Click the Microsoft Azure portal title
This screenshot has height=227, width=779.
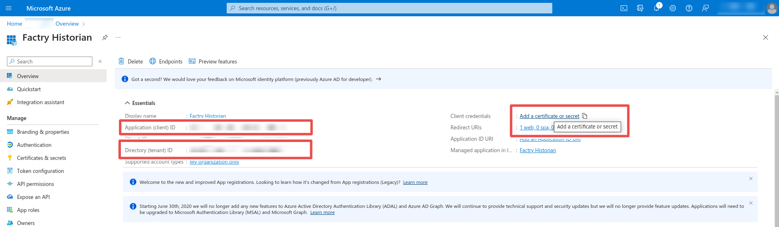(48, 8)
